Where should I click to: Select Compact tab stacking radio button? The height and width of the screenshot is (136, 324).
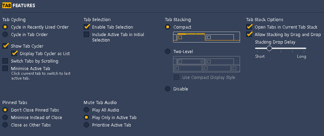tap(168, 27)
